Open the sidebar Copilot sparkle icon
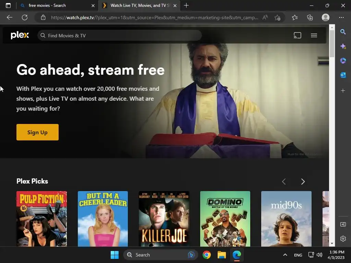The height and width of the screenshot is (263, 351). [x=343, y=46]
